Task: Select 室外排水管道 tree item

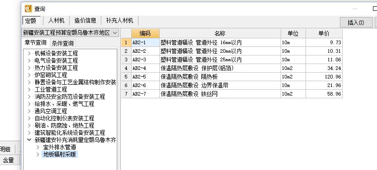Action: [x=59, y=147]
